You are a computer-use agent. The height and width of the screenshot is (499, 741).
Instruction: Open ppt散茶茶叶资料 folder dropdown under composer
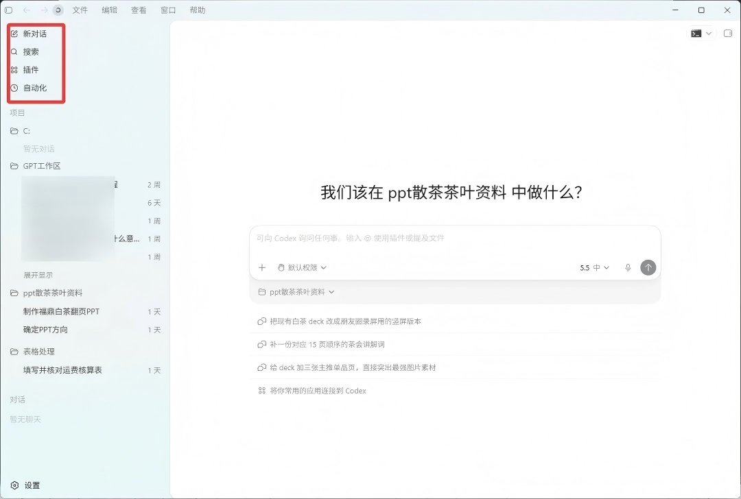[296, 292]
